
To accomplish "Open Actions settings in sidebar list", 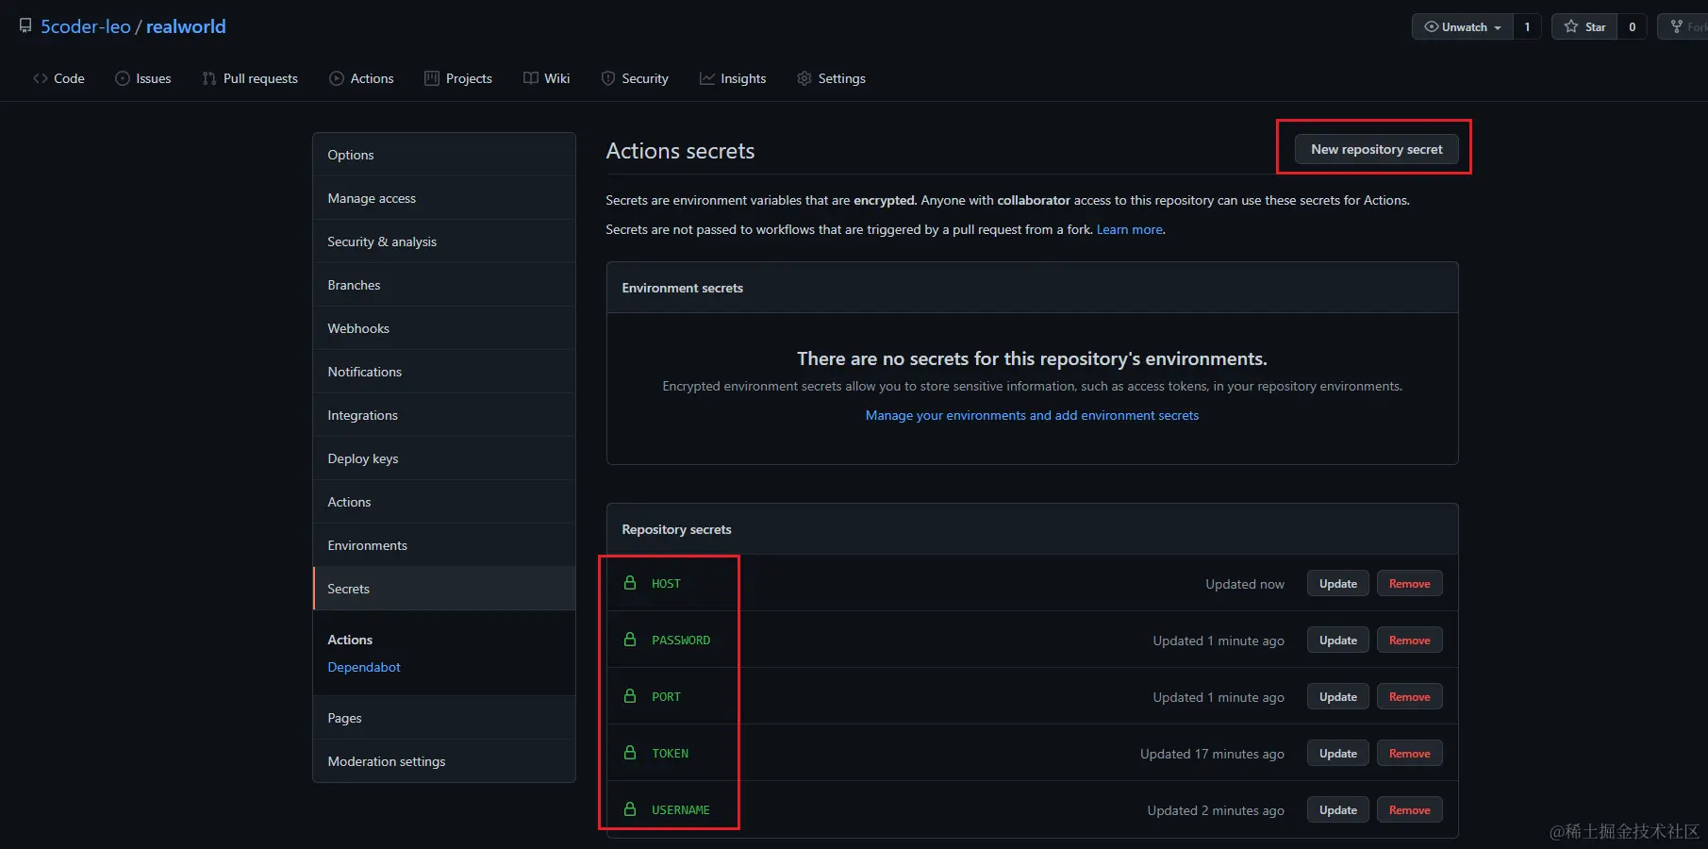I will pyautogui.click(x=444, y=502).
